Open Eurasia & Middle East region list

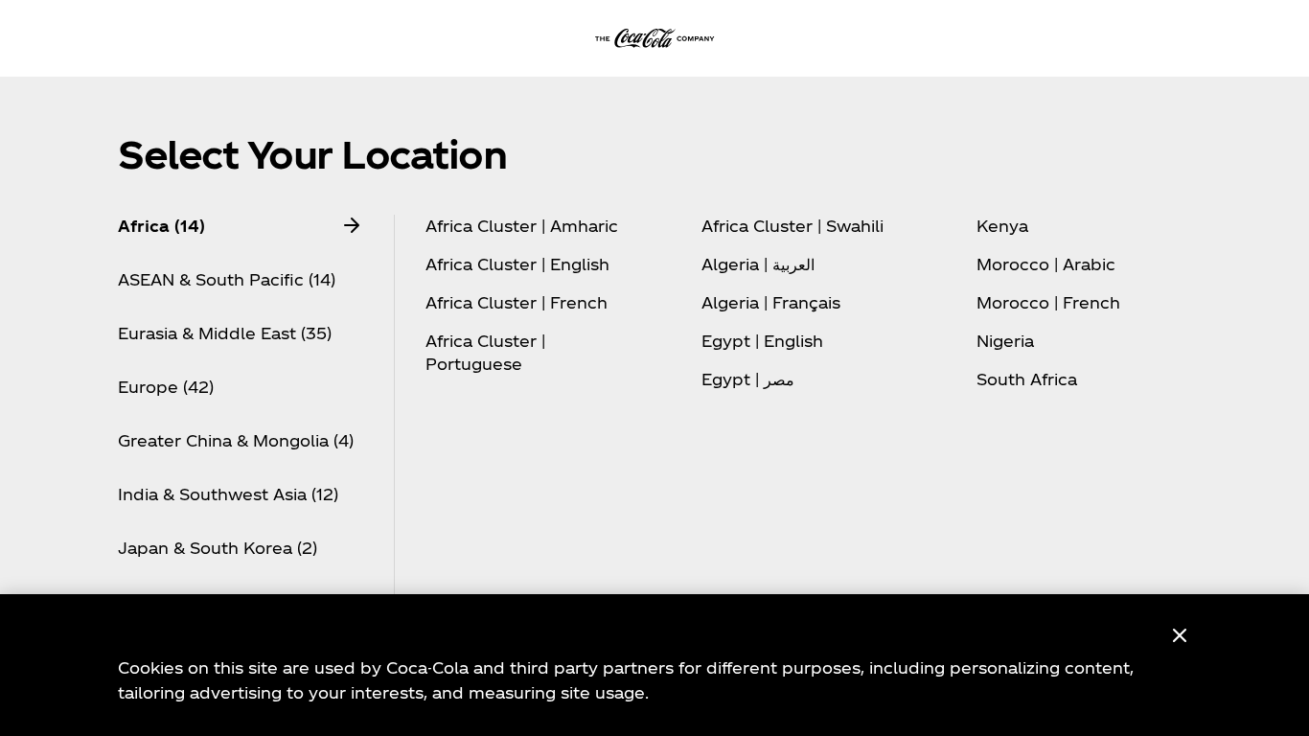(224, 334)
